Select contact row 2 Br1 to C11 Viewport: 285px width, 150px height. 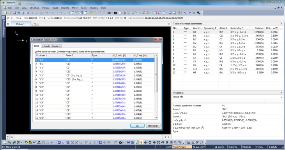(225, 36)
